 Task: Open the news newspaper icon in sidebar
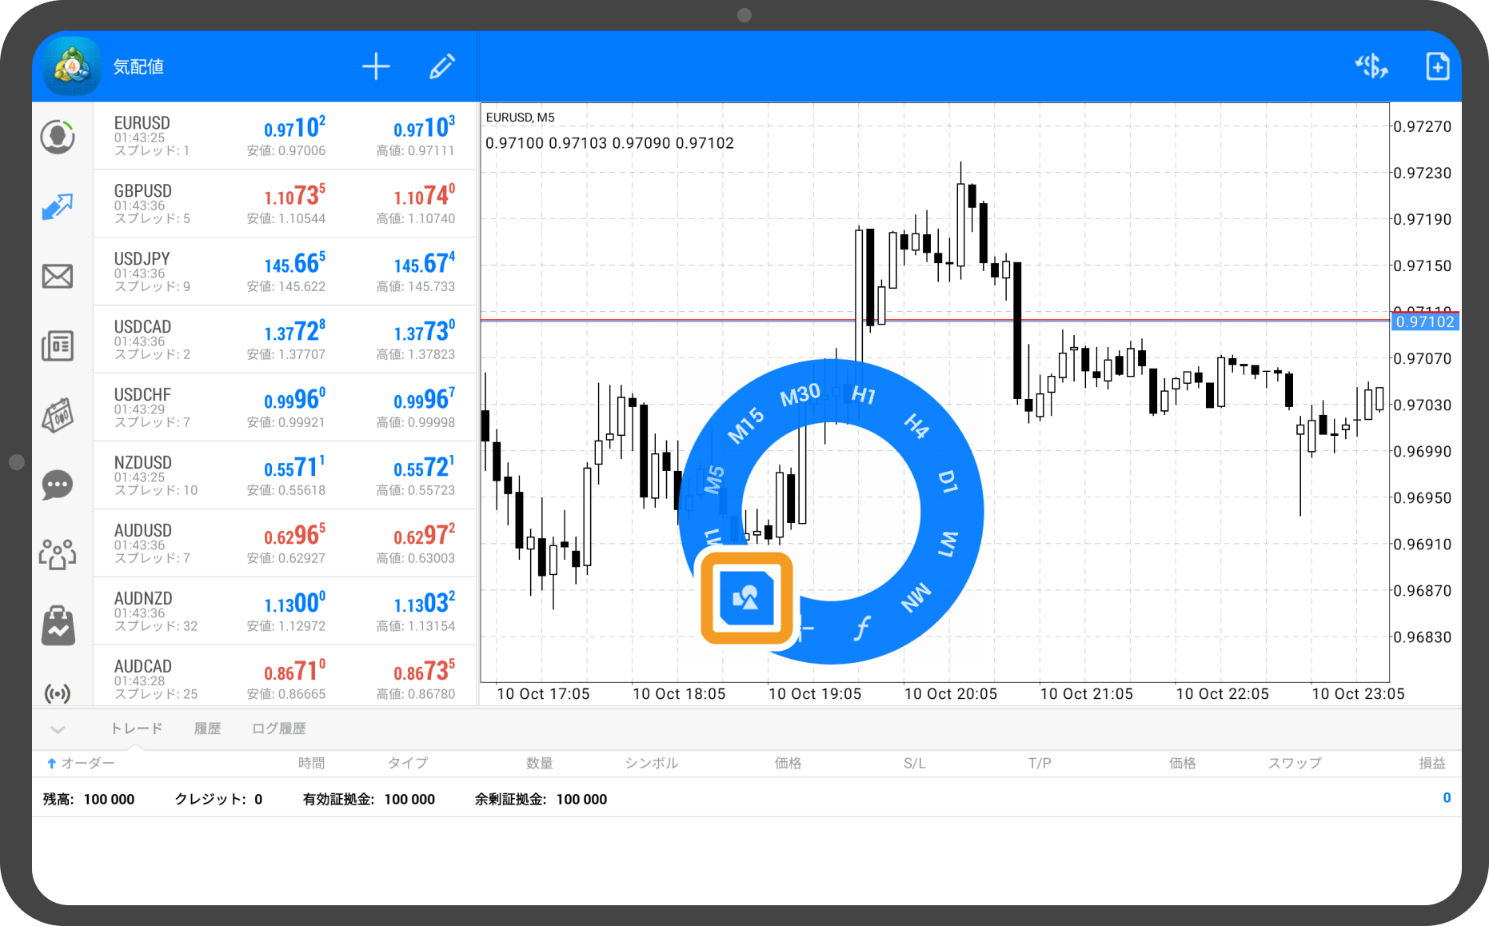[x=58, y=345]
